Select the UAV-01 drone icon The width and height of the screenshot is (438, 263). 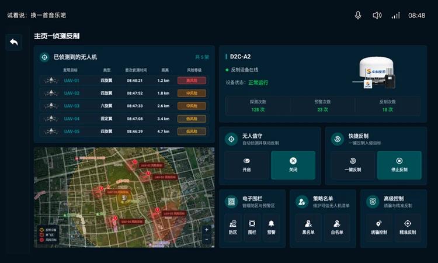pos(51,81)
